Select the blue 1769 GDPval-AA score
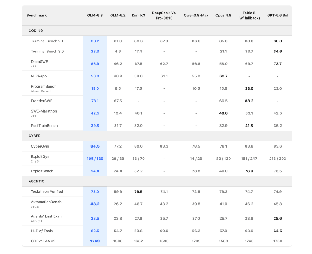Image resolution: width=312 pixels, height=254 pixels. point(95,241)
